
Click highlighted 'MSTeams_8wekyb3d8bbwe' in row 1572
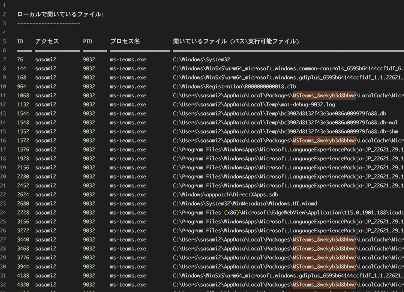click(324, 141)
